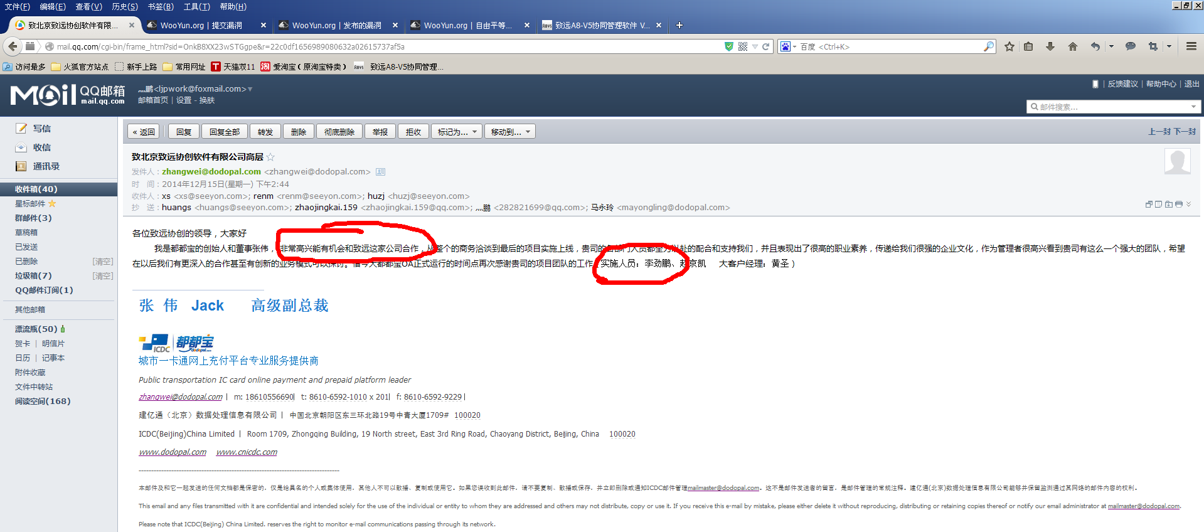This screenshot has height=532, width=1204.
Task: Click the 回复全部 button
Action: (x=225, y=132)
